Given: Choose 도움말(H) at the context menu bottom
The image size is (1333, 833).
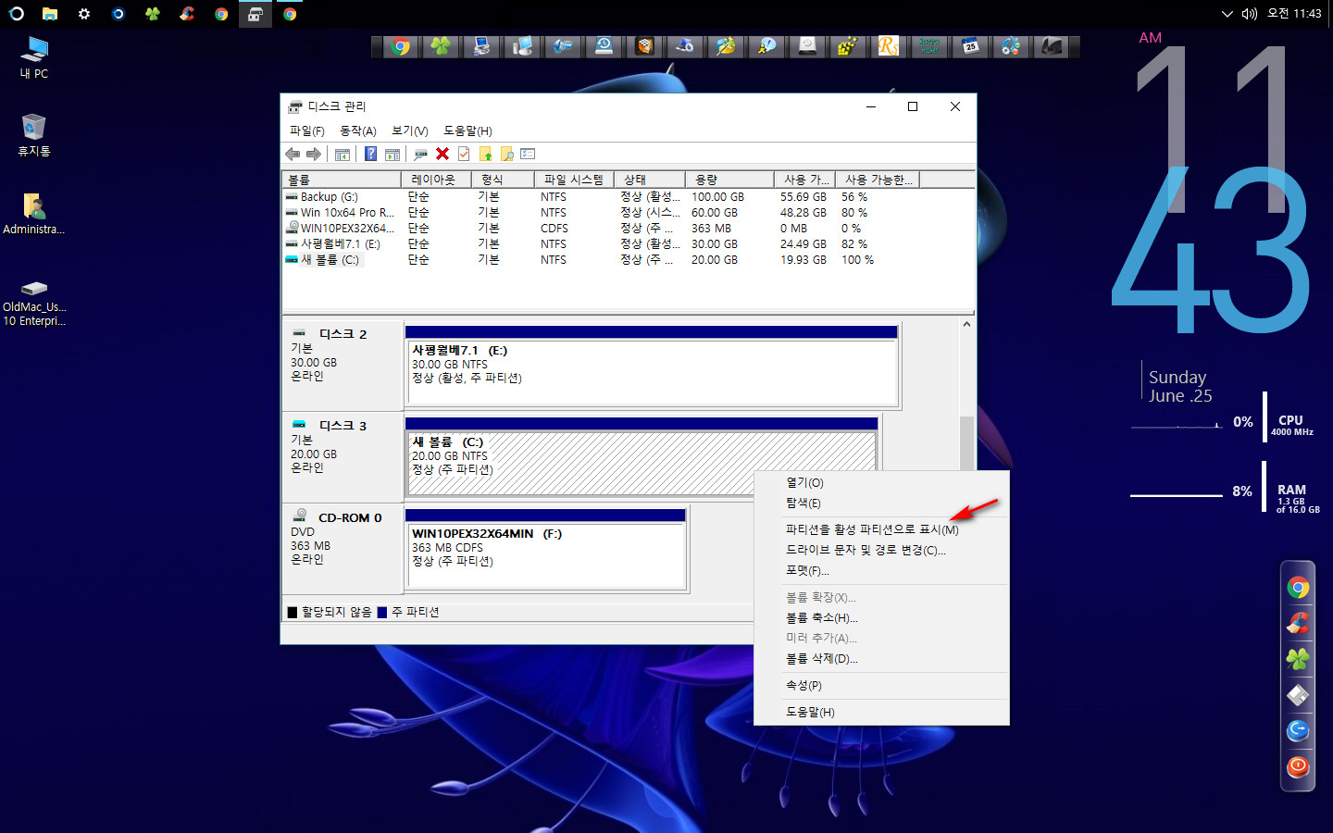Looking at the screenshot, I should pyautogui.click(x=881, y=712).
